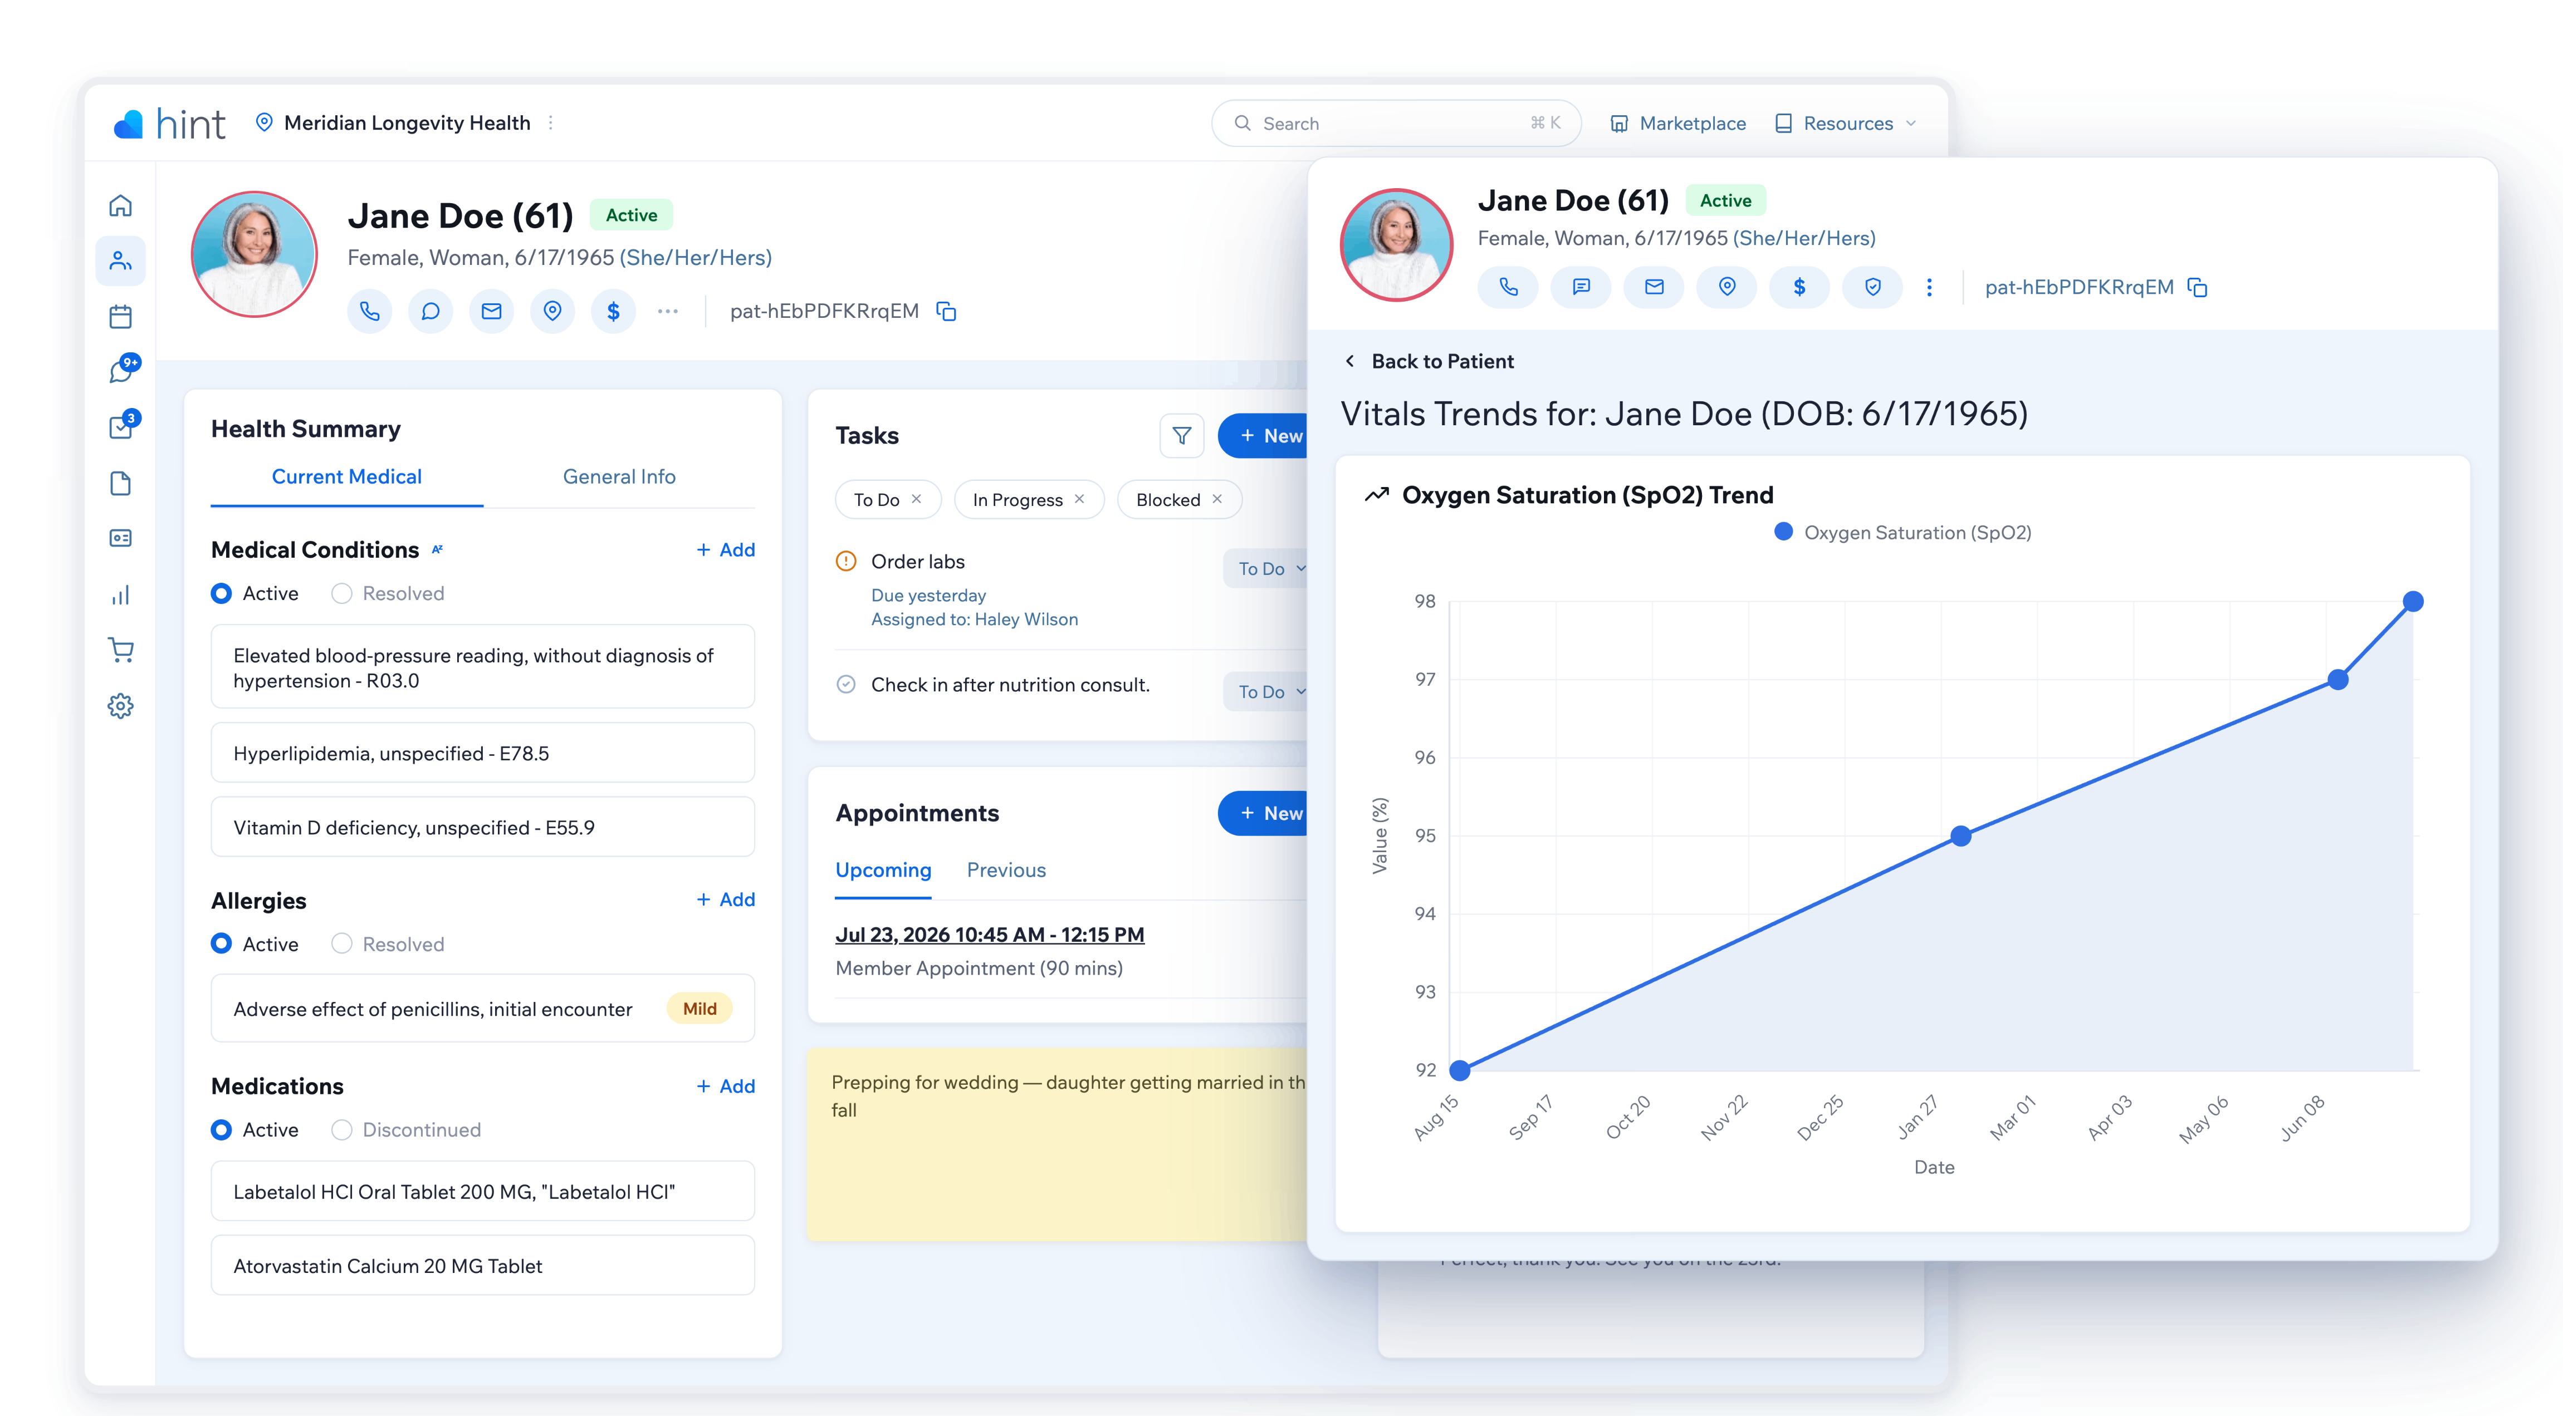Open the Settings gear in sidebar
The width and height of the screenshot is (2563, 1416).
coord(120,706)
